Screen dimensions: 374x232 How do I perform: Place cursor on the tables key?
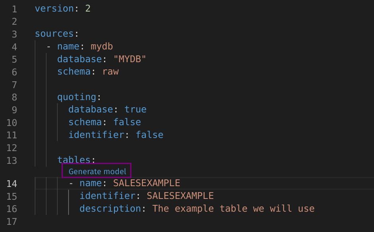[74, 160]
